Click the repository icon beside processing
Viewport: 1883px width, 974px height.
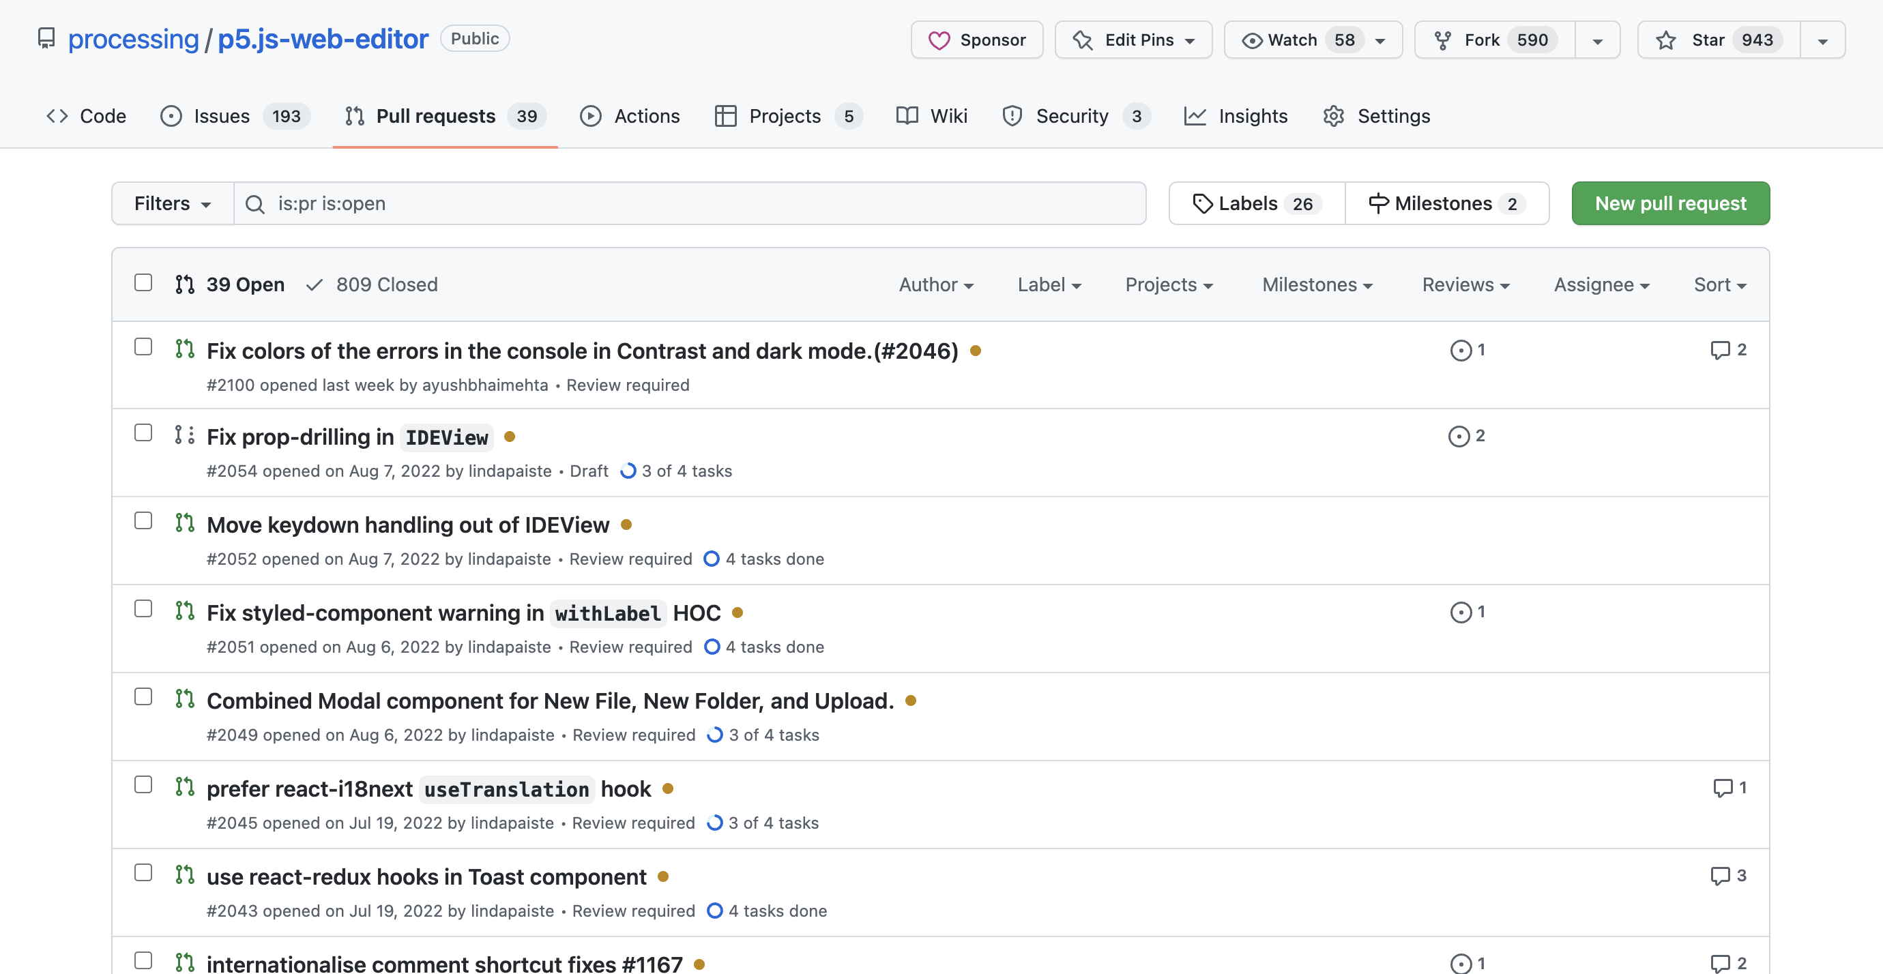pos(46,38)
